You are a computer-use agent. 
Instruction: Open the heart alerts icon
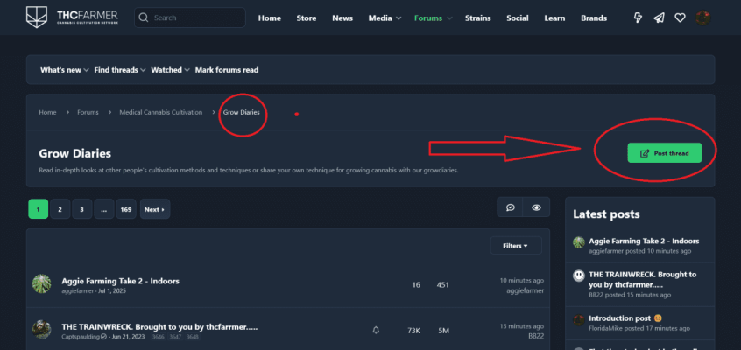click(680, 18)
